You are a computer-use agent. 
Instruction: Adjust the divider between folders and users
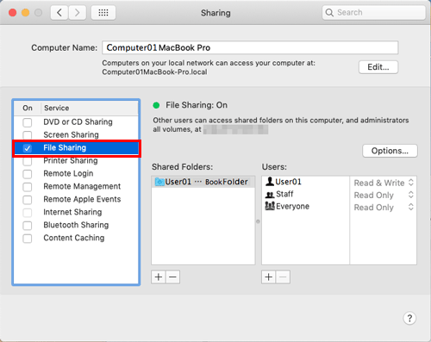(258, 221)
